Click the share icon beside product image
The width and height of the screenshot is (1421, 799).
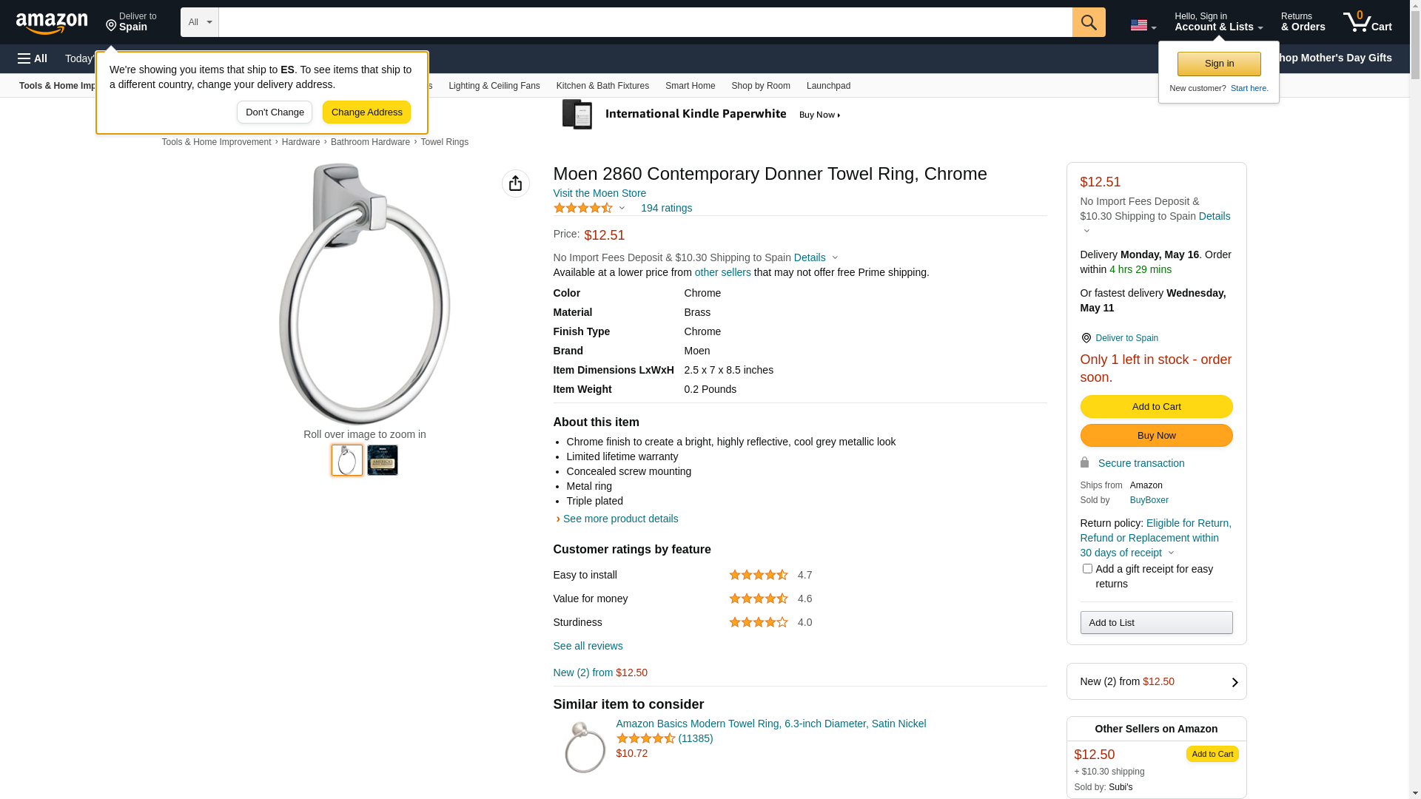click(x=516, y=183)
